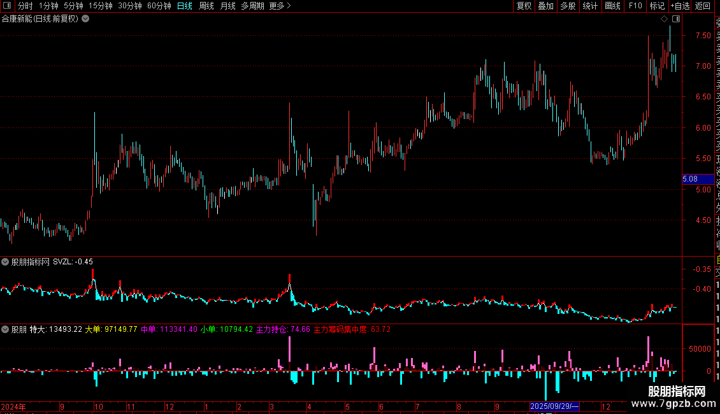Select the 1分钟 period
This screenshot has width=720, height=414.
(x=48, y=6)
